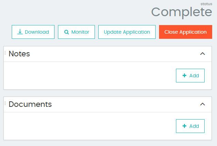Click the Download button label
Viewport: 217px width, 146px height.
point(37,32)
